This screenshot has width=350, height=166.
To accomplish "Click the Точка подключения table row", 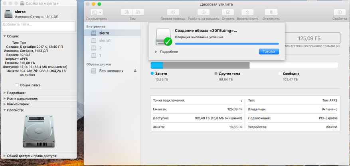I will (x=198, y=100).
